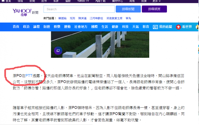This screenshot has width=199, height=125.
Task: Open 我的追蹤 text in navigation
Action: tap(166, 27)
